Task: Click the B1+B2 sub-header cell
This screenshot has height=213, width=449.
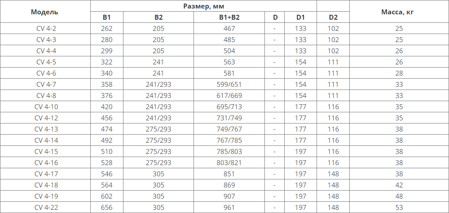Action: click(x=229, y=17)
